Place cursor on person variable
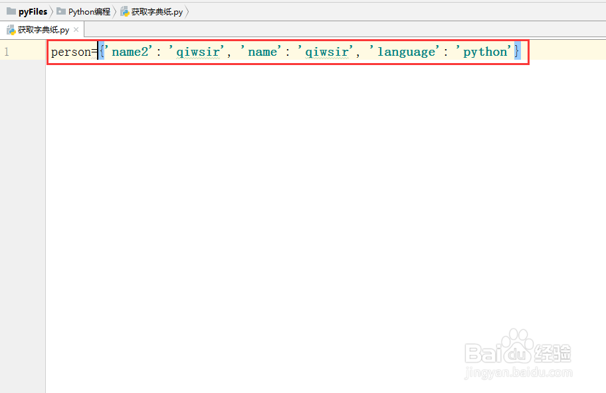 coord(70,52)
